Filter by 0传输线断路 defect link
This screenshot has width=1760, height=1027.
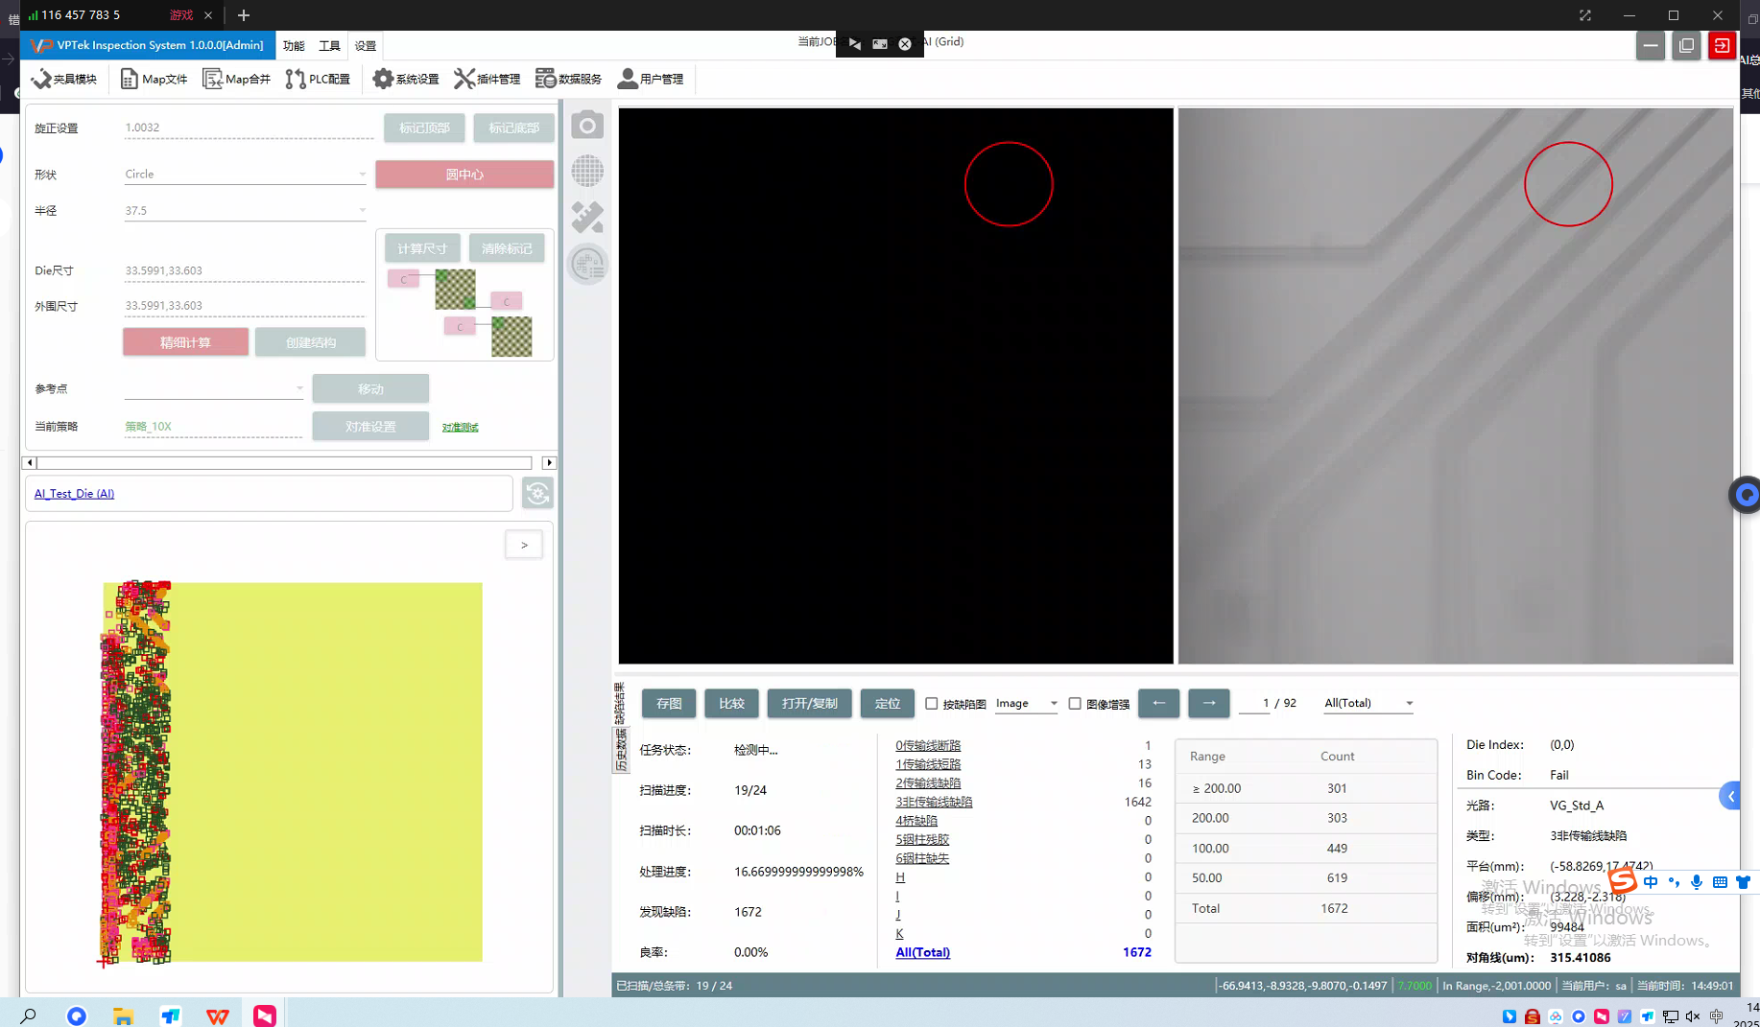pos(928,745)
